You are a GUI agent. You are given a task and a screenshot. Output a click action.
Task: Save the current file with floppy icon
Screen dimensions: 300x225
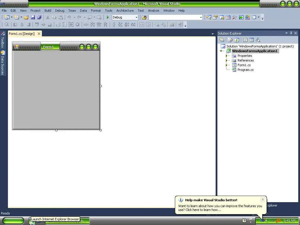pos(33,17)
